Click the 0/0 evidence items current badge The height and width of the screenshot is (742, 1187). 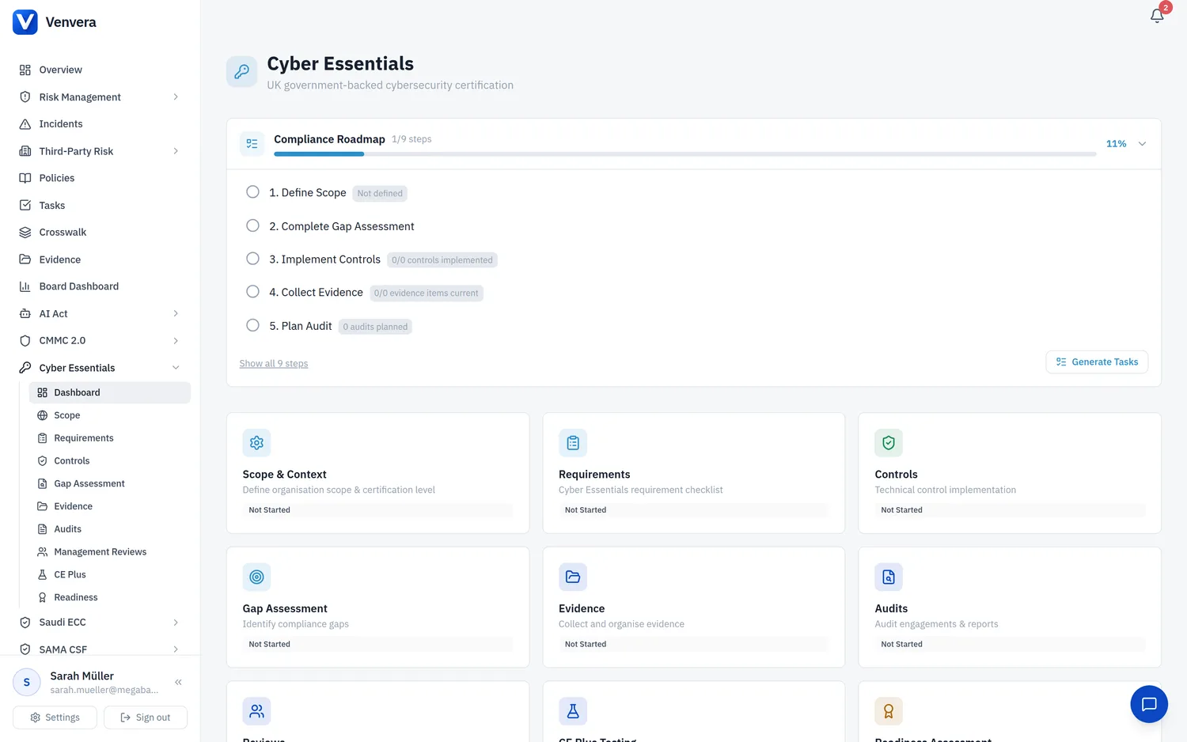point(427,293)
